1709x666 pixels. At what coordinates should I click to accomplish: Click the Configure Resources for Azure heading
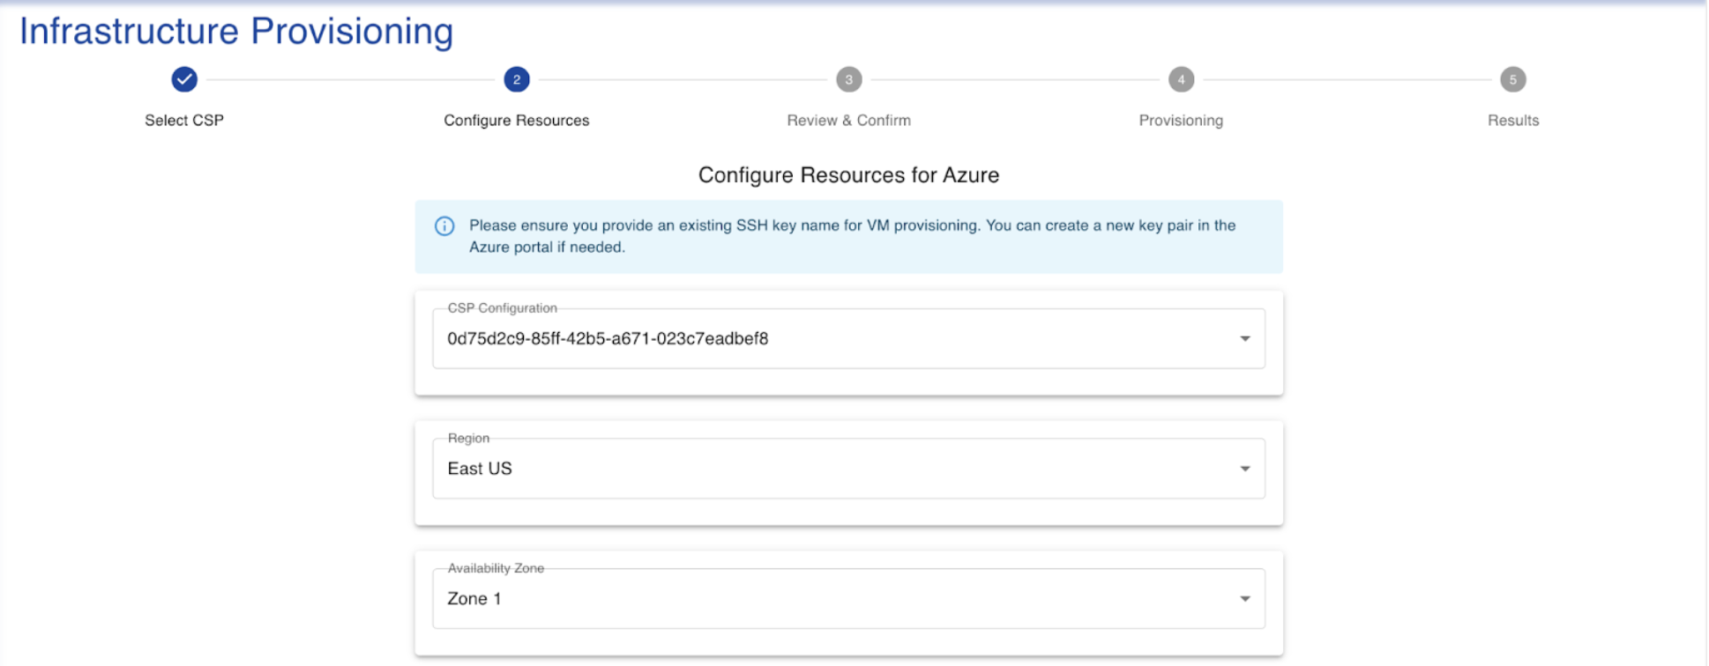click(x=848, y=175)
